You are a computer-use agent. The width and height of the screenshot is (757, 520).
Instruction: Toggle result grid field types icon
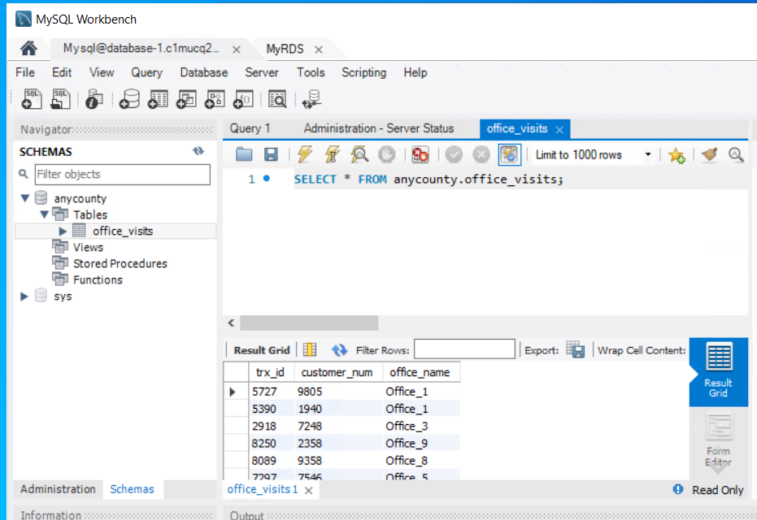[x=310, y=349]
